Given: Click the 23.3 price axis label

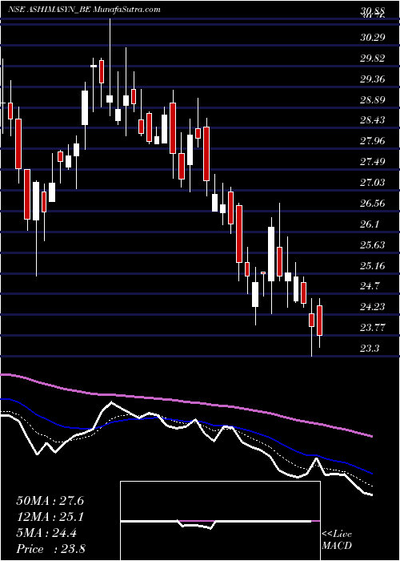Looking at the screenshot, I should [x=370, y=348].
